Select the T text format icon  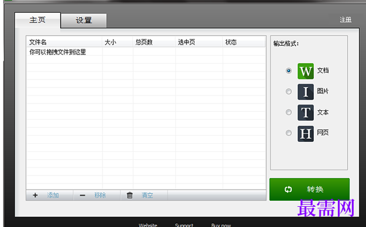[x=305, y=113]
